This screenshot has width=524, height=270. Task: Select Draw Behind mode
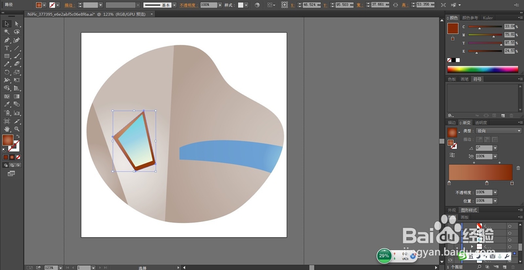12,165
